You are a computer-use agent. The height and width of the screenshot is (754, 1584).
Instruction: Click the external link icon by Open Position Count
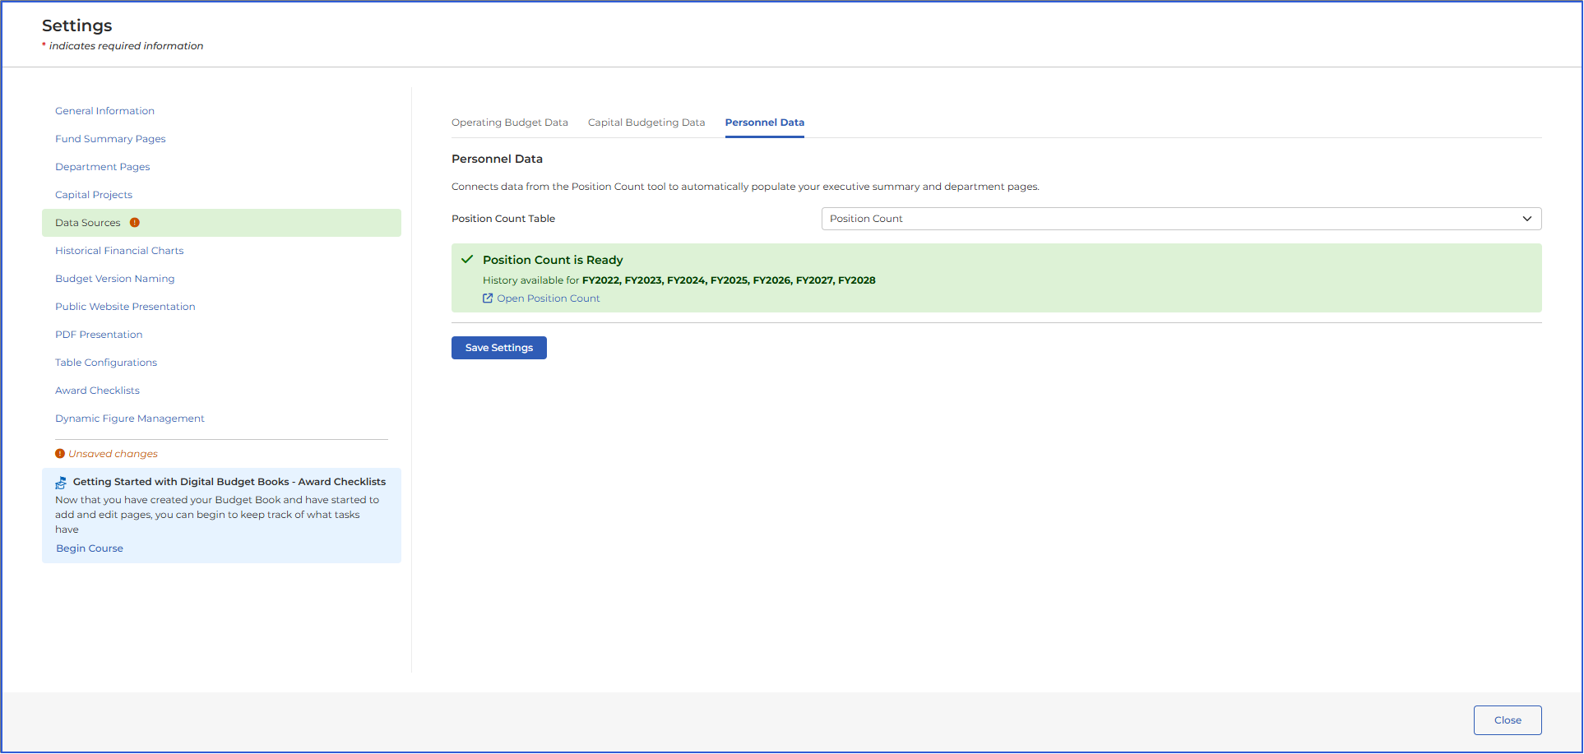pyautogui.click(x=488, y=298)
